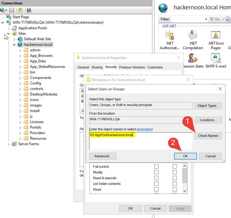Switch to the Sharing tab
231x218 pixels.
97,67
